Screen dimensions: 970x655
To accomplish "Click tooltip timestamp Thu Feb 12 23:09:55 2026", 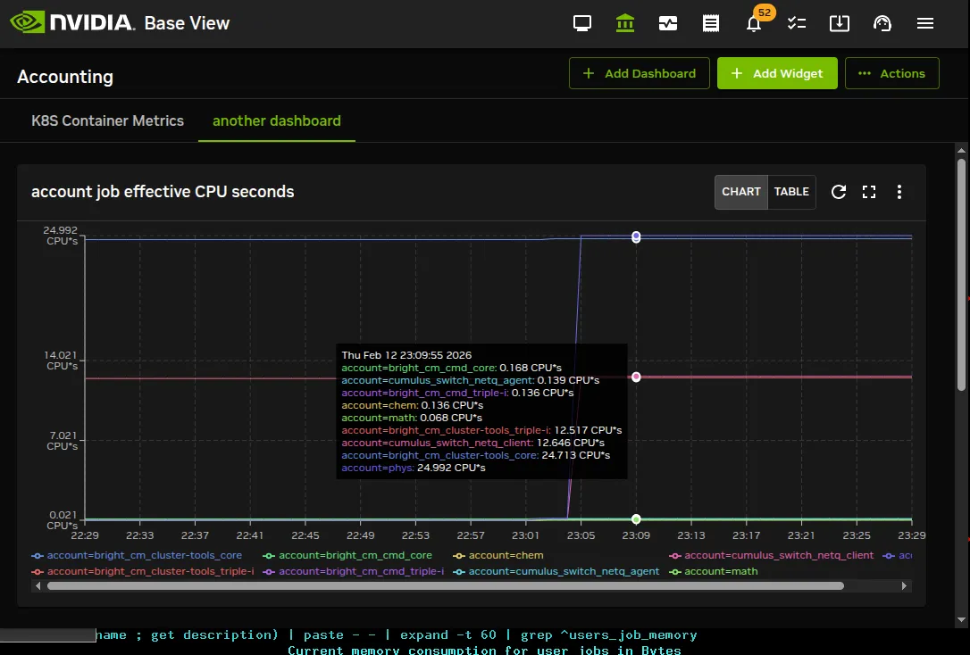I will click(406, 355).
